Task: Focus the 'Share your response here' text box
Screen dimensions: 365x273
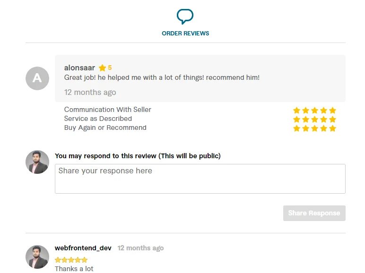Action: [x=200, y=179]
